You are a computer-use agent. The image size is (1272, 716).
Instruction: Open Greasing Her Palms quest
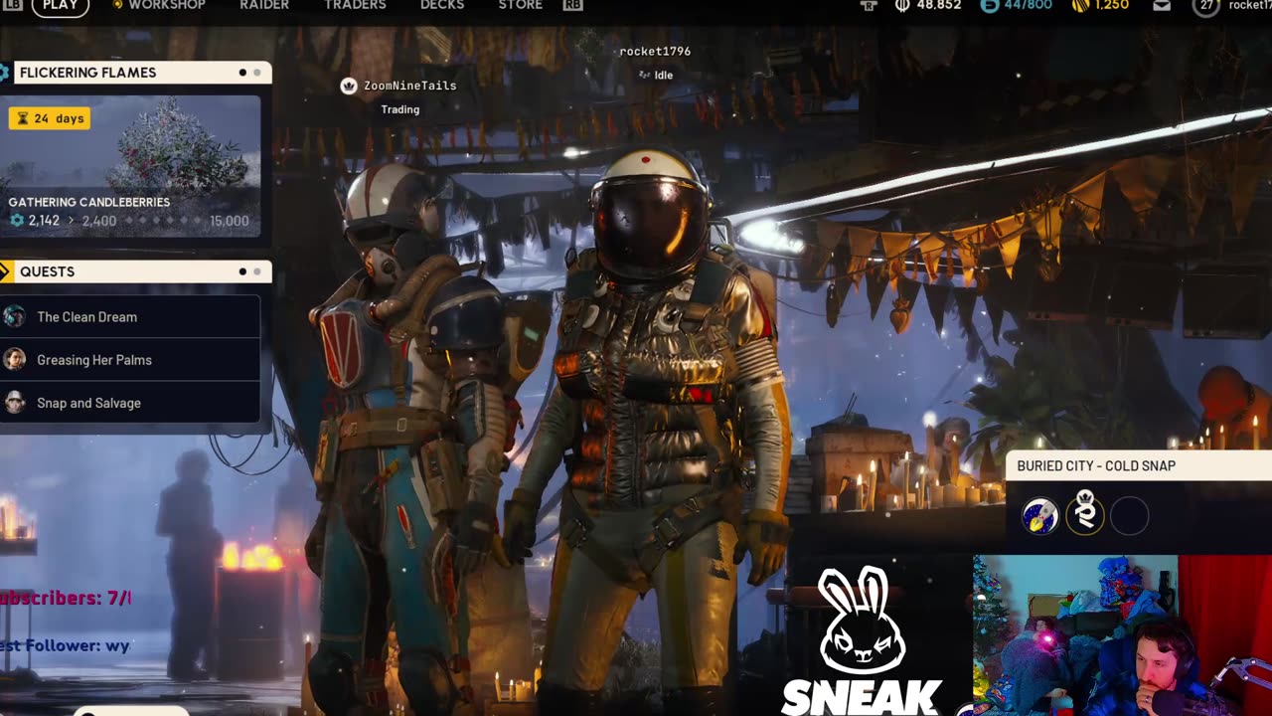click(130, 359)
